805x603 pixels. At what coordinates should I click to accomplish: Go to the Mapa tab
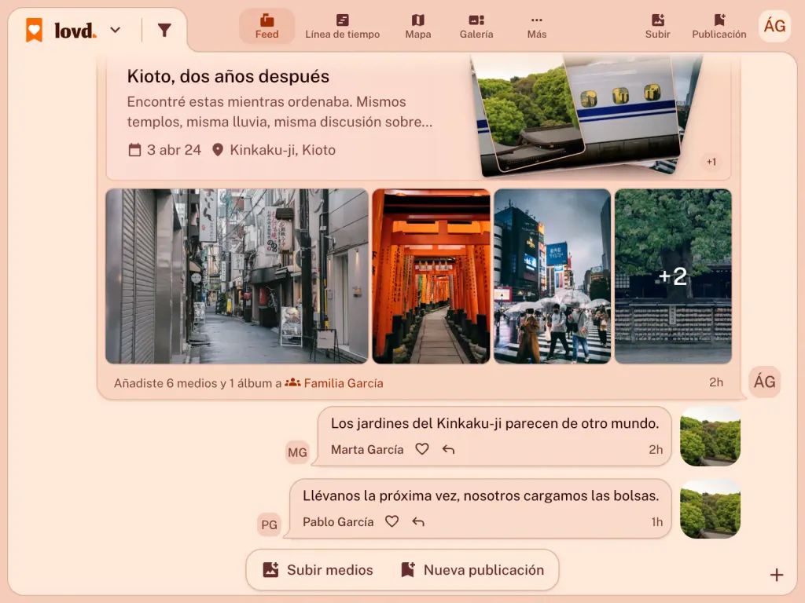(x=418, y=26)
